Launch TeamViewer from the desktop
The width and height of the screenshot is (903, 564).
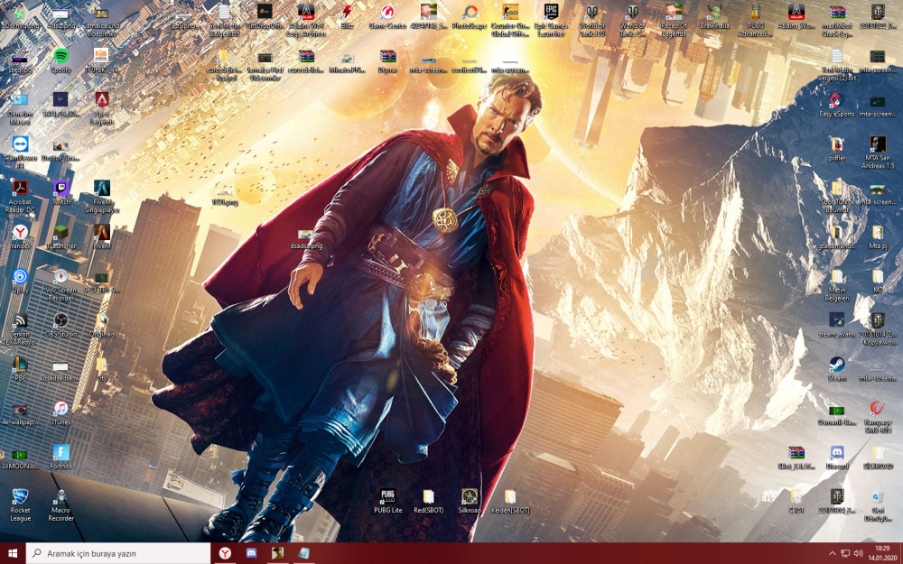(20, 145)
